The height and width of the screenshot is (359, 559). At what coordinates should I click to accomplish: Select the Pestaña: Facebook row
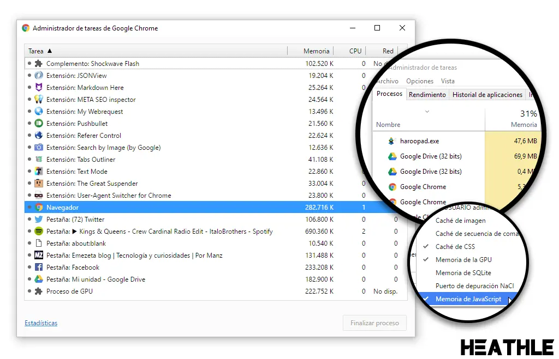216,267
